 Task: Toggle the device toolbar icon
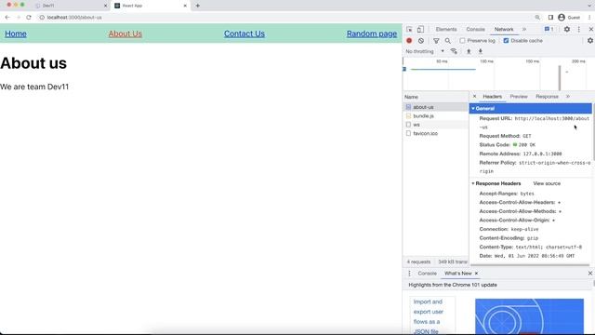420,29
